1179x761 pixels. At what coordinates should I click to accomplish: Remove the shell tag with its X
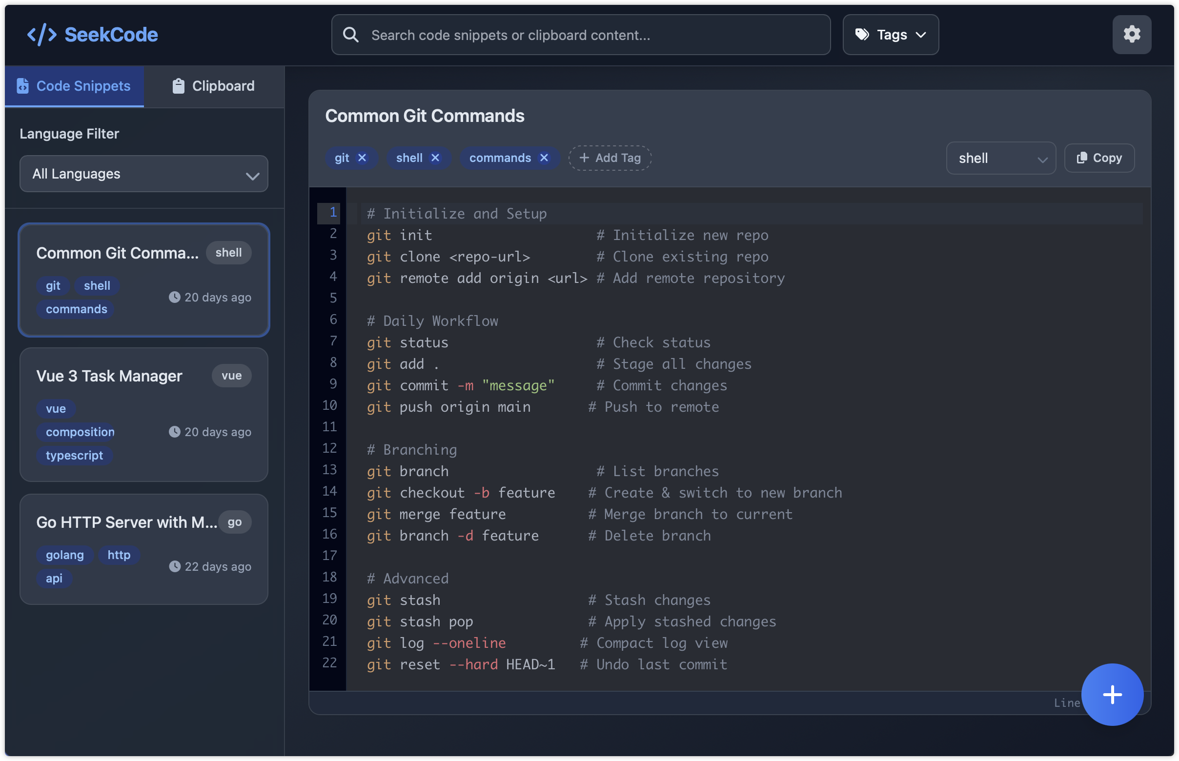click(x=435, y=158)
